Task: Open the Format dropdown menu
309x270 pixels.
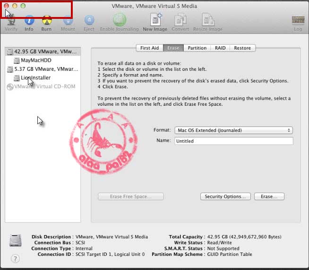Action: [233, 130]
